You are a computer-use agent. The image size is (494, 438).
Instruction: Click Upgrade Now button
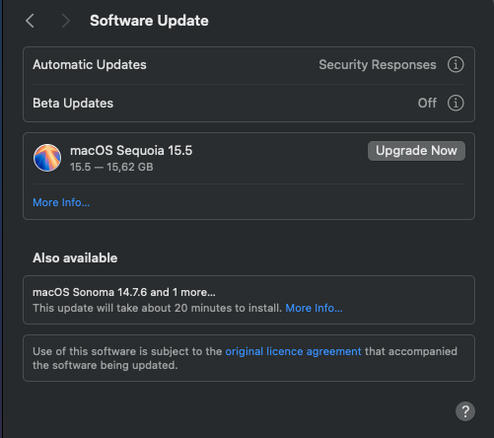(x=416, y=151)
